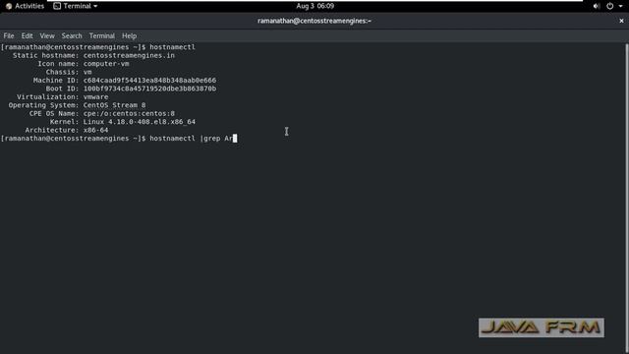The width and height of the screenshot is (629, 354).
Task: Click the window title ramanathan@centosstreamengines
Action: [314, 21]
